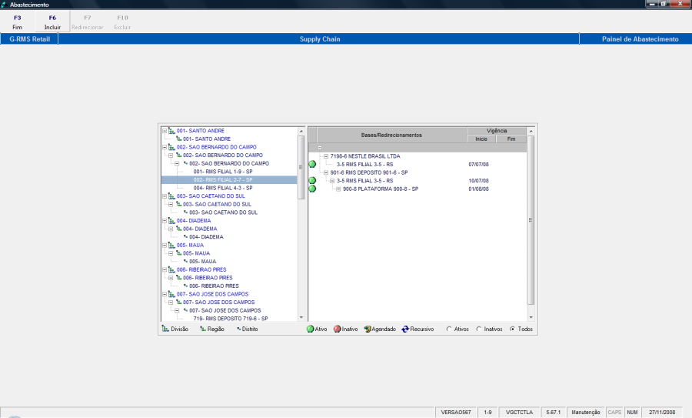Click the Divisão legend icon
The image size is (692, 418).
click(165, 329)
